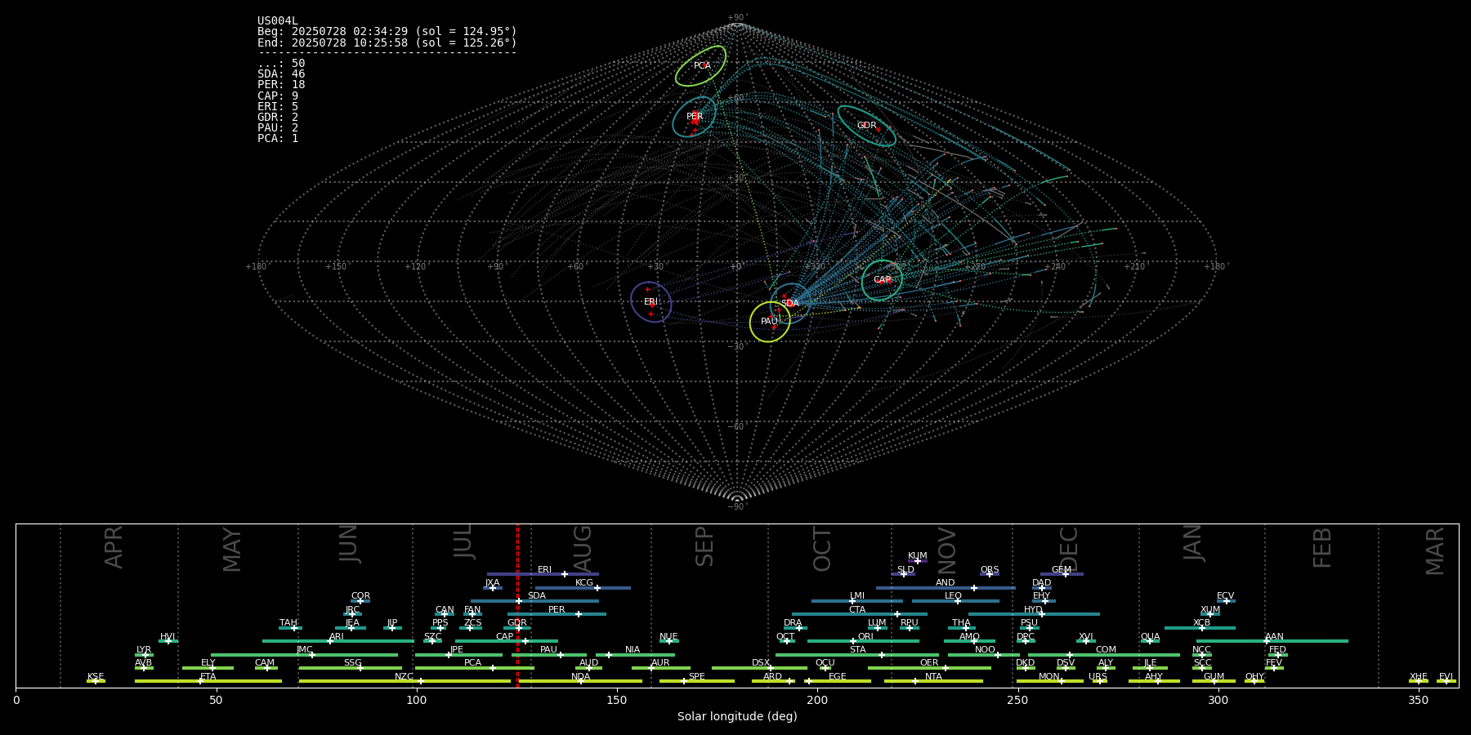This screenshot has height=735, width=1471.
Task: Select the HYD shower bar in timeline
Action: tap(1034, 614)
